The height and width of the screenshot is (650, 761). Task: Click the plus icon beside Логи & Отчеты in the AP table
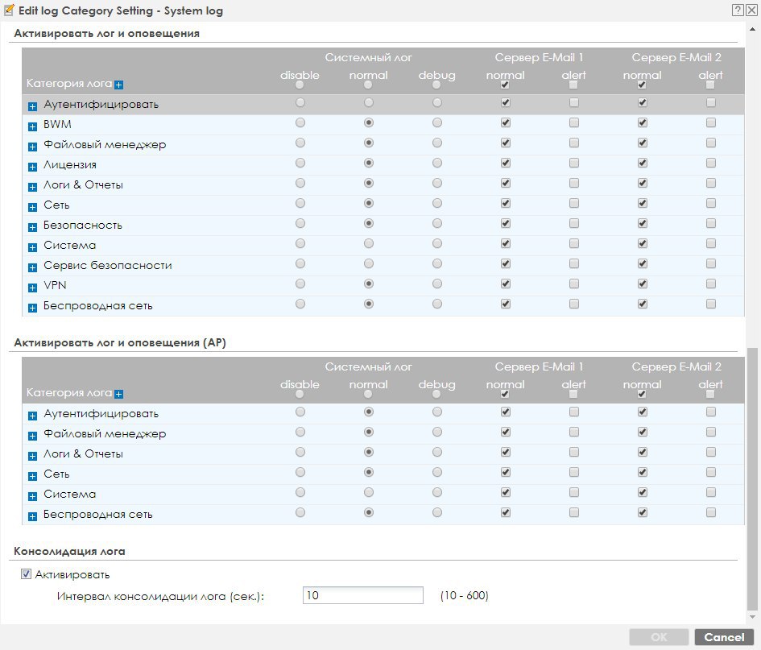(32, 456)
